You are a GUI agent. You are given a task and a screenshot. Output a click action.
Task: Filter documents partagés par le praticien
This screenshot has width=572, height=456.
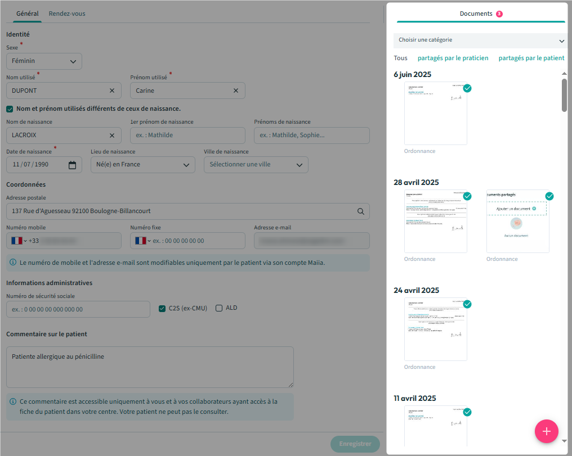pos(453,58)
